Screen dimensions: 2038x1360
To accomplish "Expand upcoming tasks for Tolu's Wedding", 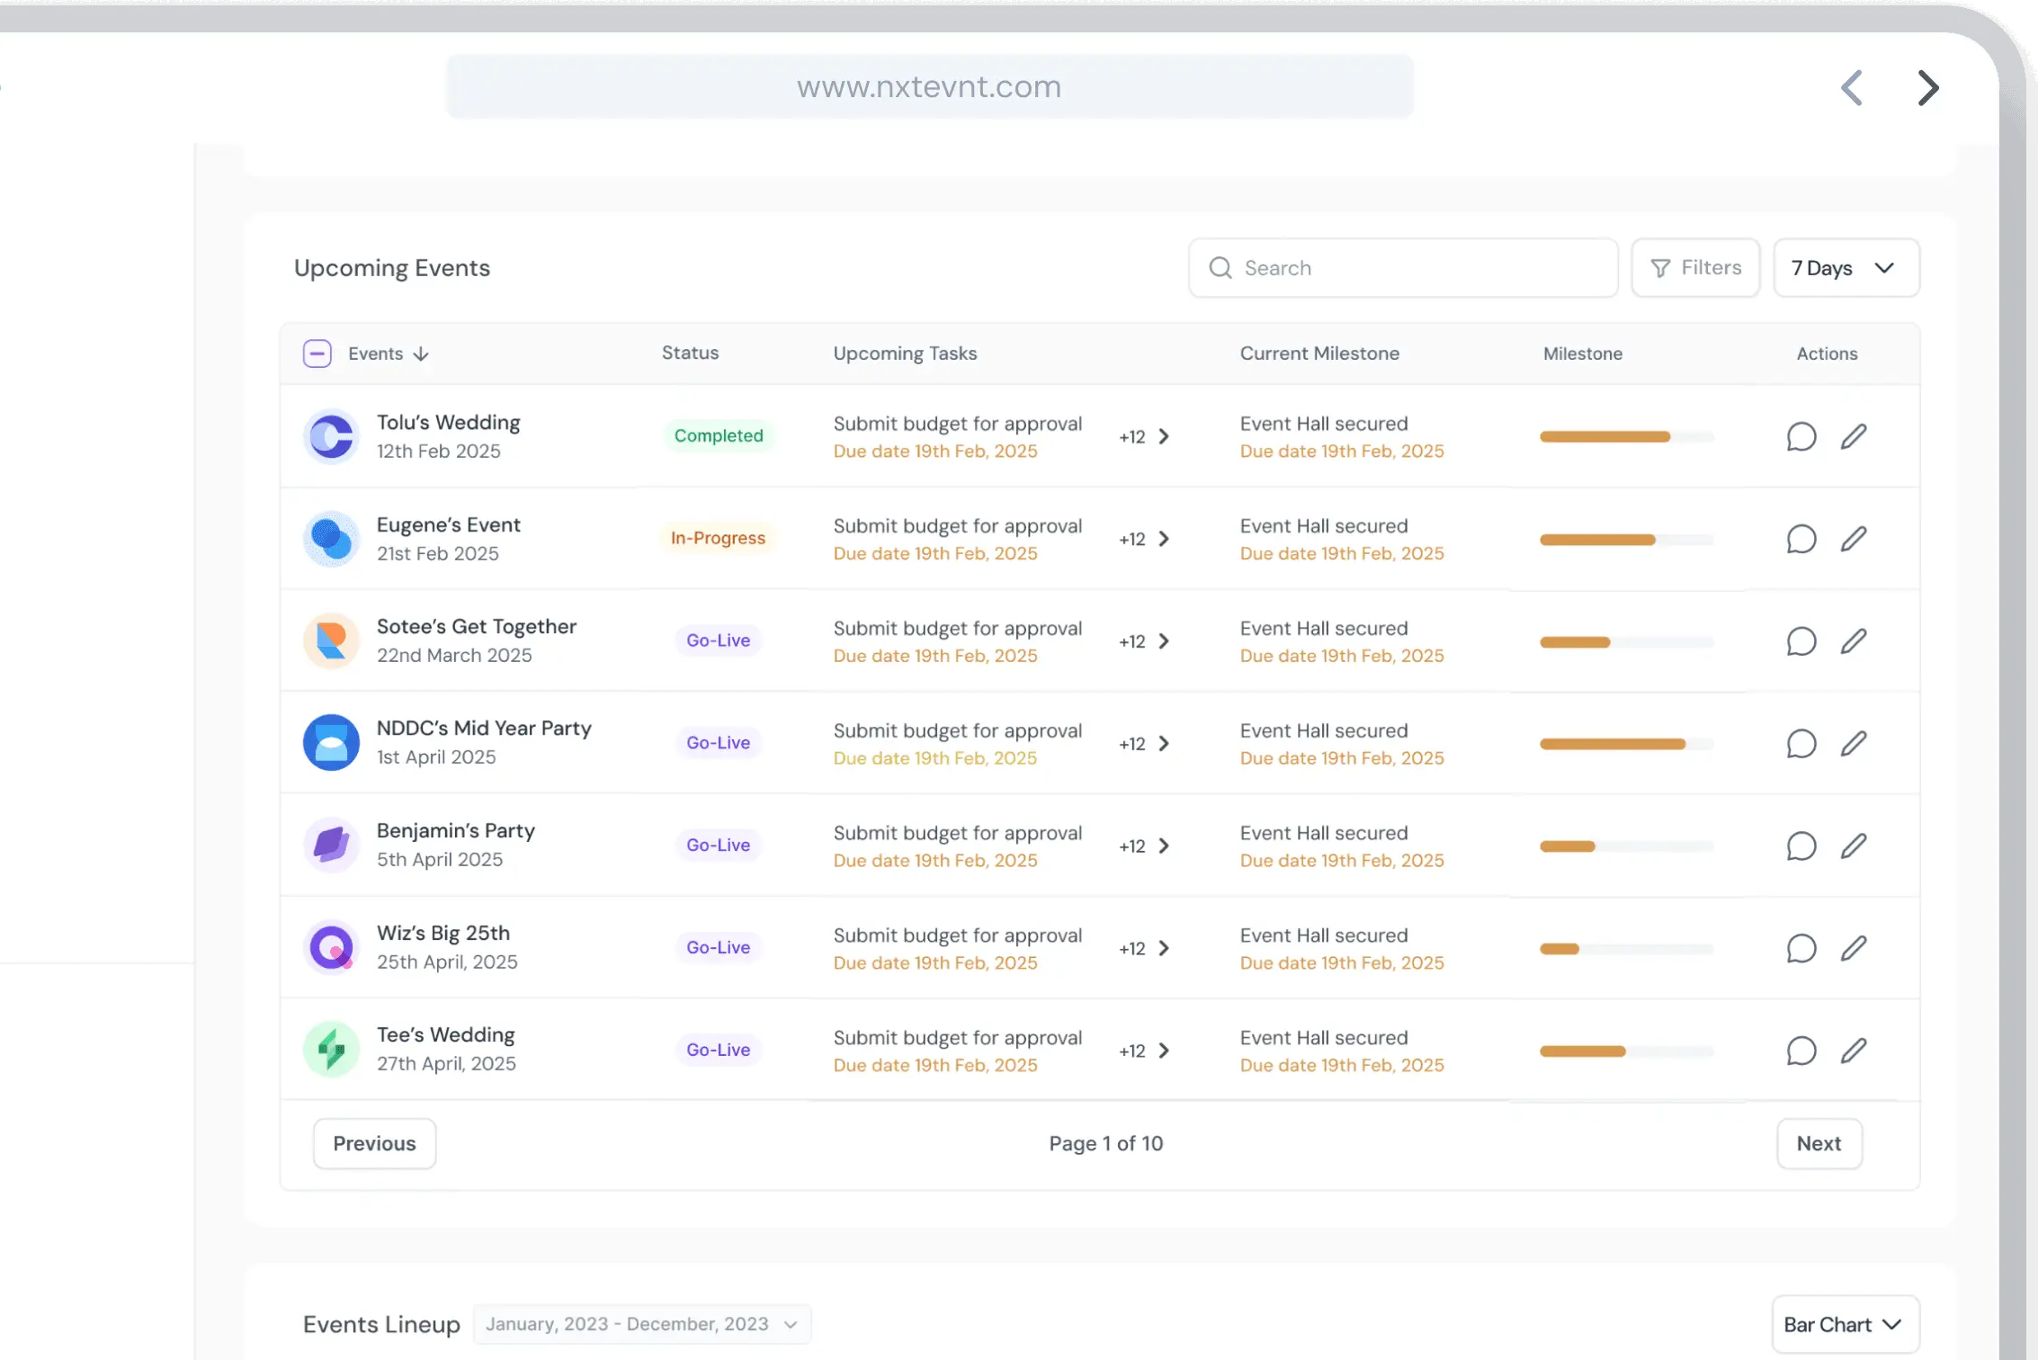I will [x=1164, y=436].
